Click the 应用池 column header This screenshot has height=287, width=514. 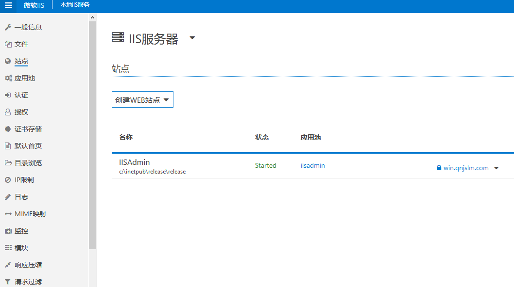[311, 137]
